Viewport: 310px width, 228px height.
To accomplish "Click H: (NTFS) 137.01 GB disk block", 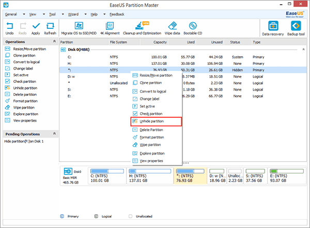I will click(x=150, y=176).
